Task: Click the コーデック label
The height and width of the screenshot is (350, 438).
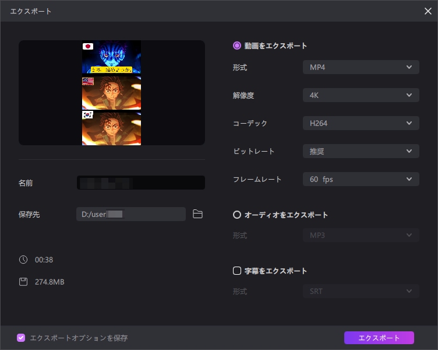Action: [250, 124]
